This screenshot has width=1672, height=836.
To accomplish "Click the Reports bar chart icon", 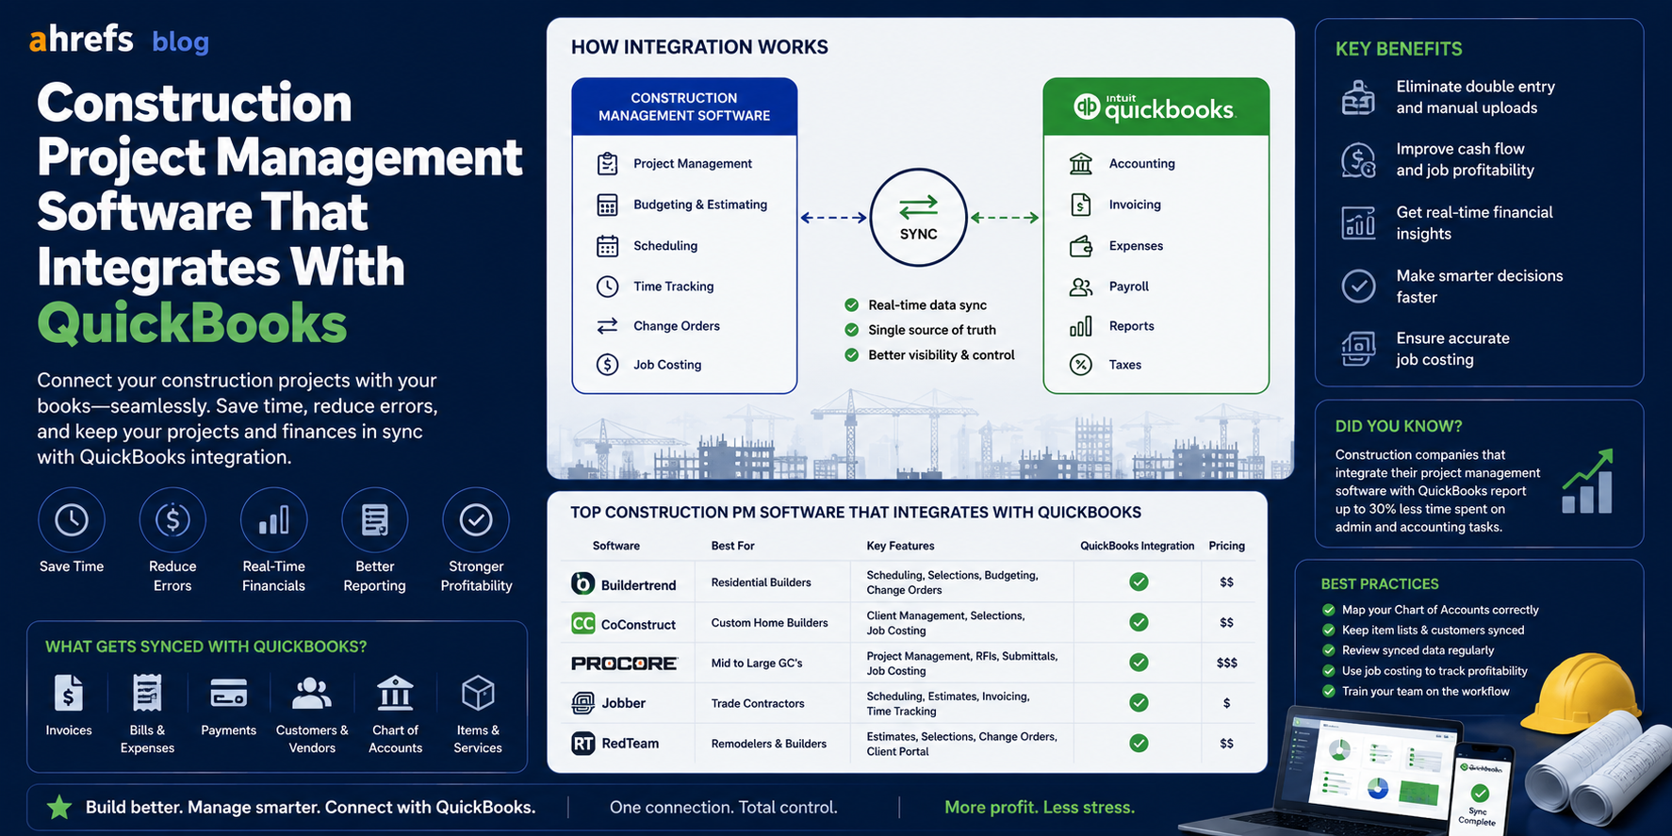I will click(1081, 326).
